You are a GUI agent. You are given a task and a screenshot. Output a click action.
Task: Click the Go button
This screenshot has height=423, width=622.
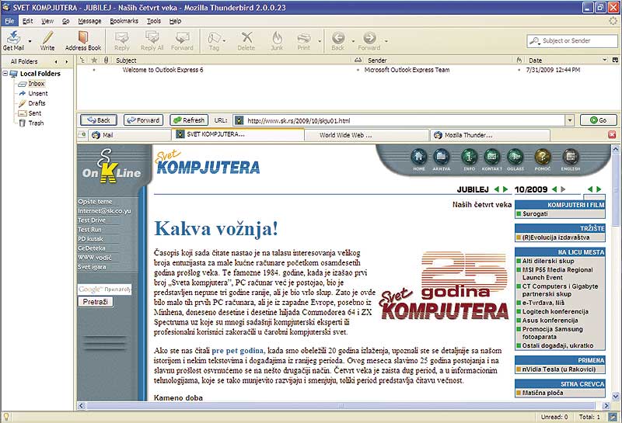[598, 120]
